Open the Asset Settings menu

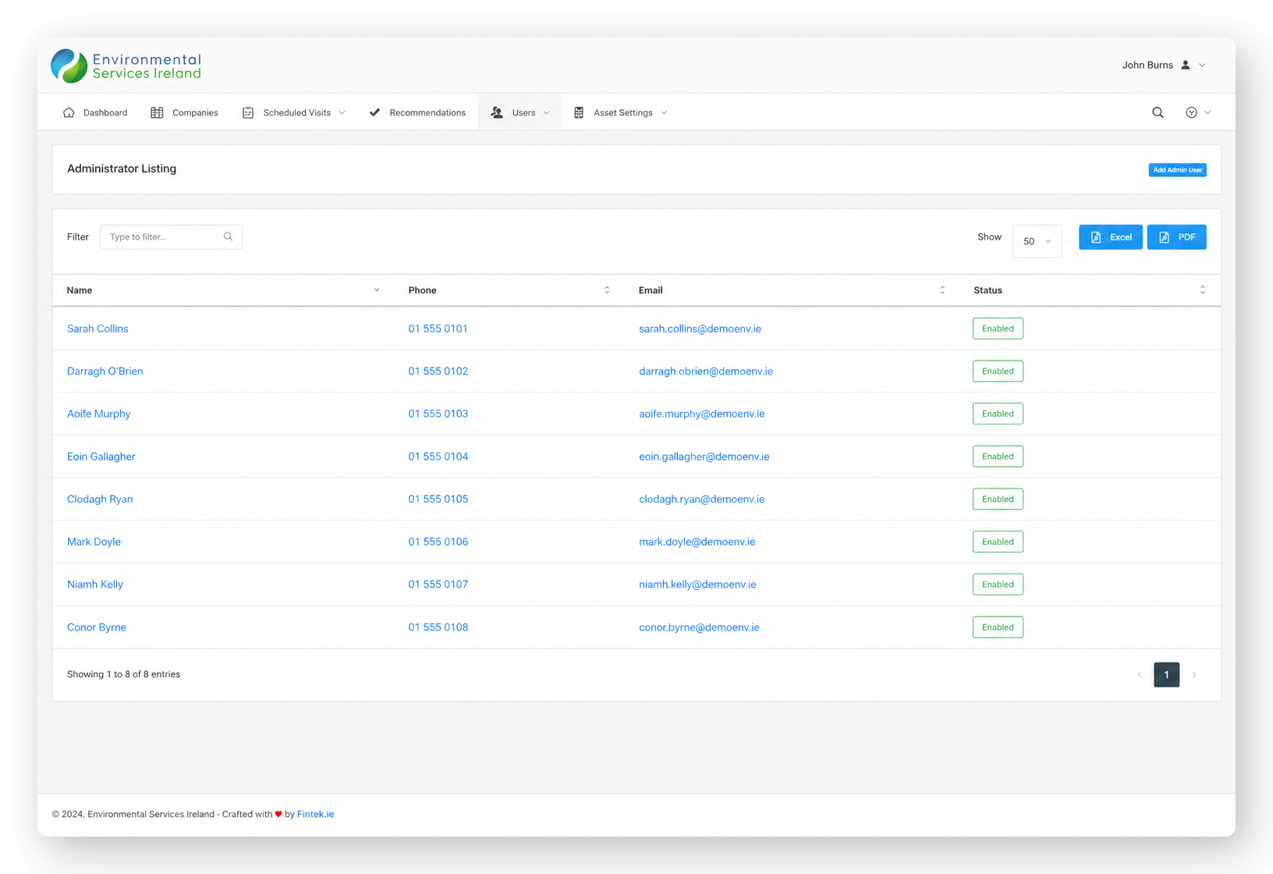point(621,112)
